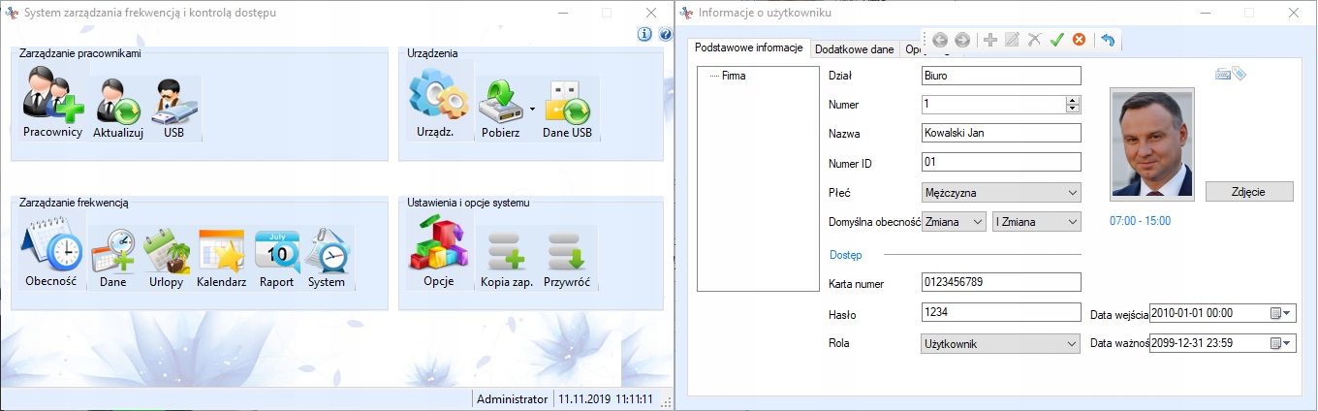Image resolution: width=1318 pixels, height=411 pixels.
Task: Click the Hasło input field
Action: click(1000, 312)
